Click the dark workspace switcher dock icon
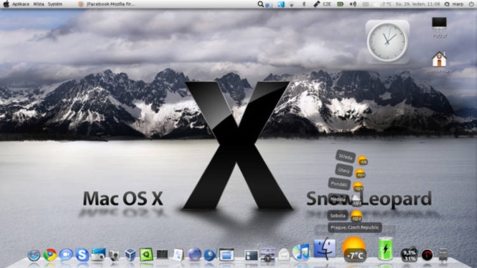 pyautogui.click(x=251, y=255)
